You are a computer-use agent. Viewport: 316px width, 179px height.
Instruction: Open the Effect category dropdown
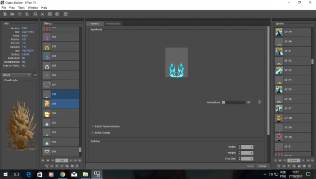[16, 75]
